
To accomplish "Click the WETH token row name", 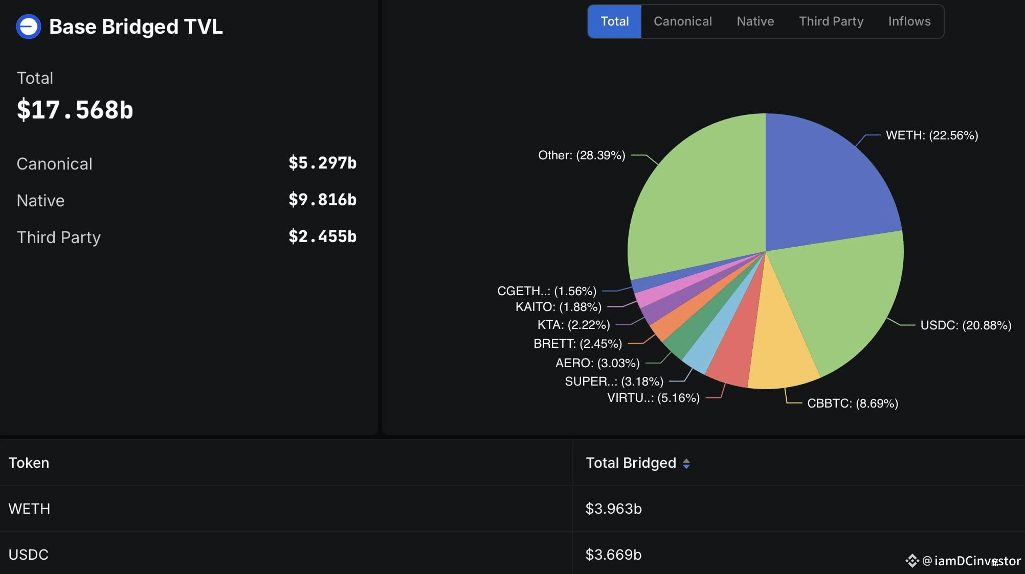I will coord(29,509).
